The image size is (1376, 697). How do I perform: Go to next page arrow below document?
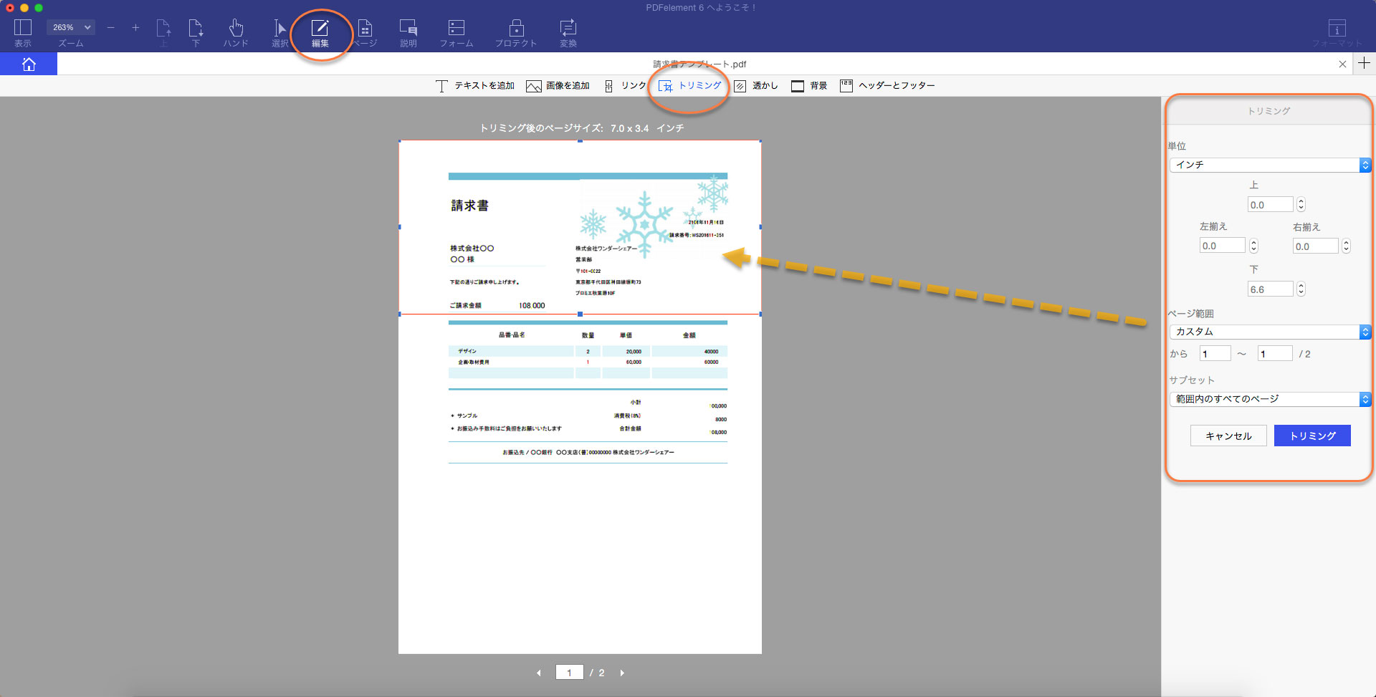pyautogui.click(x=622, y=673)
